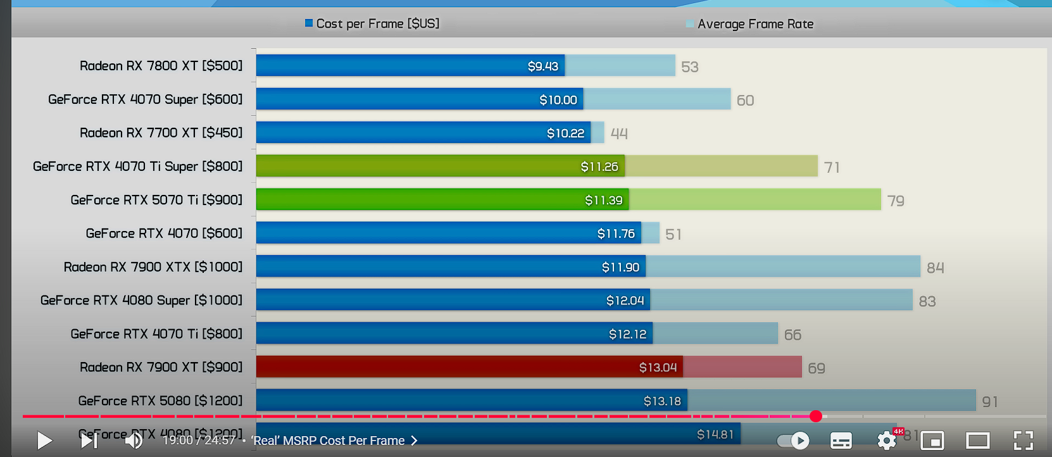Click the Average Frame Rate legend
1052x457 pixels.
coord(749,24)
